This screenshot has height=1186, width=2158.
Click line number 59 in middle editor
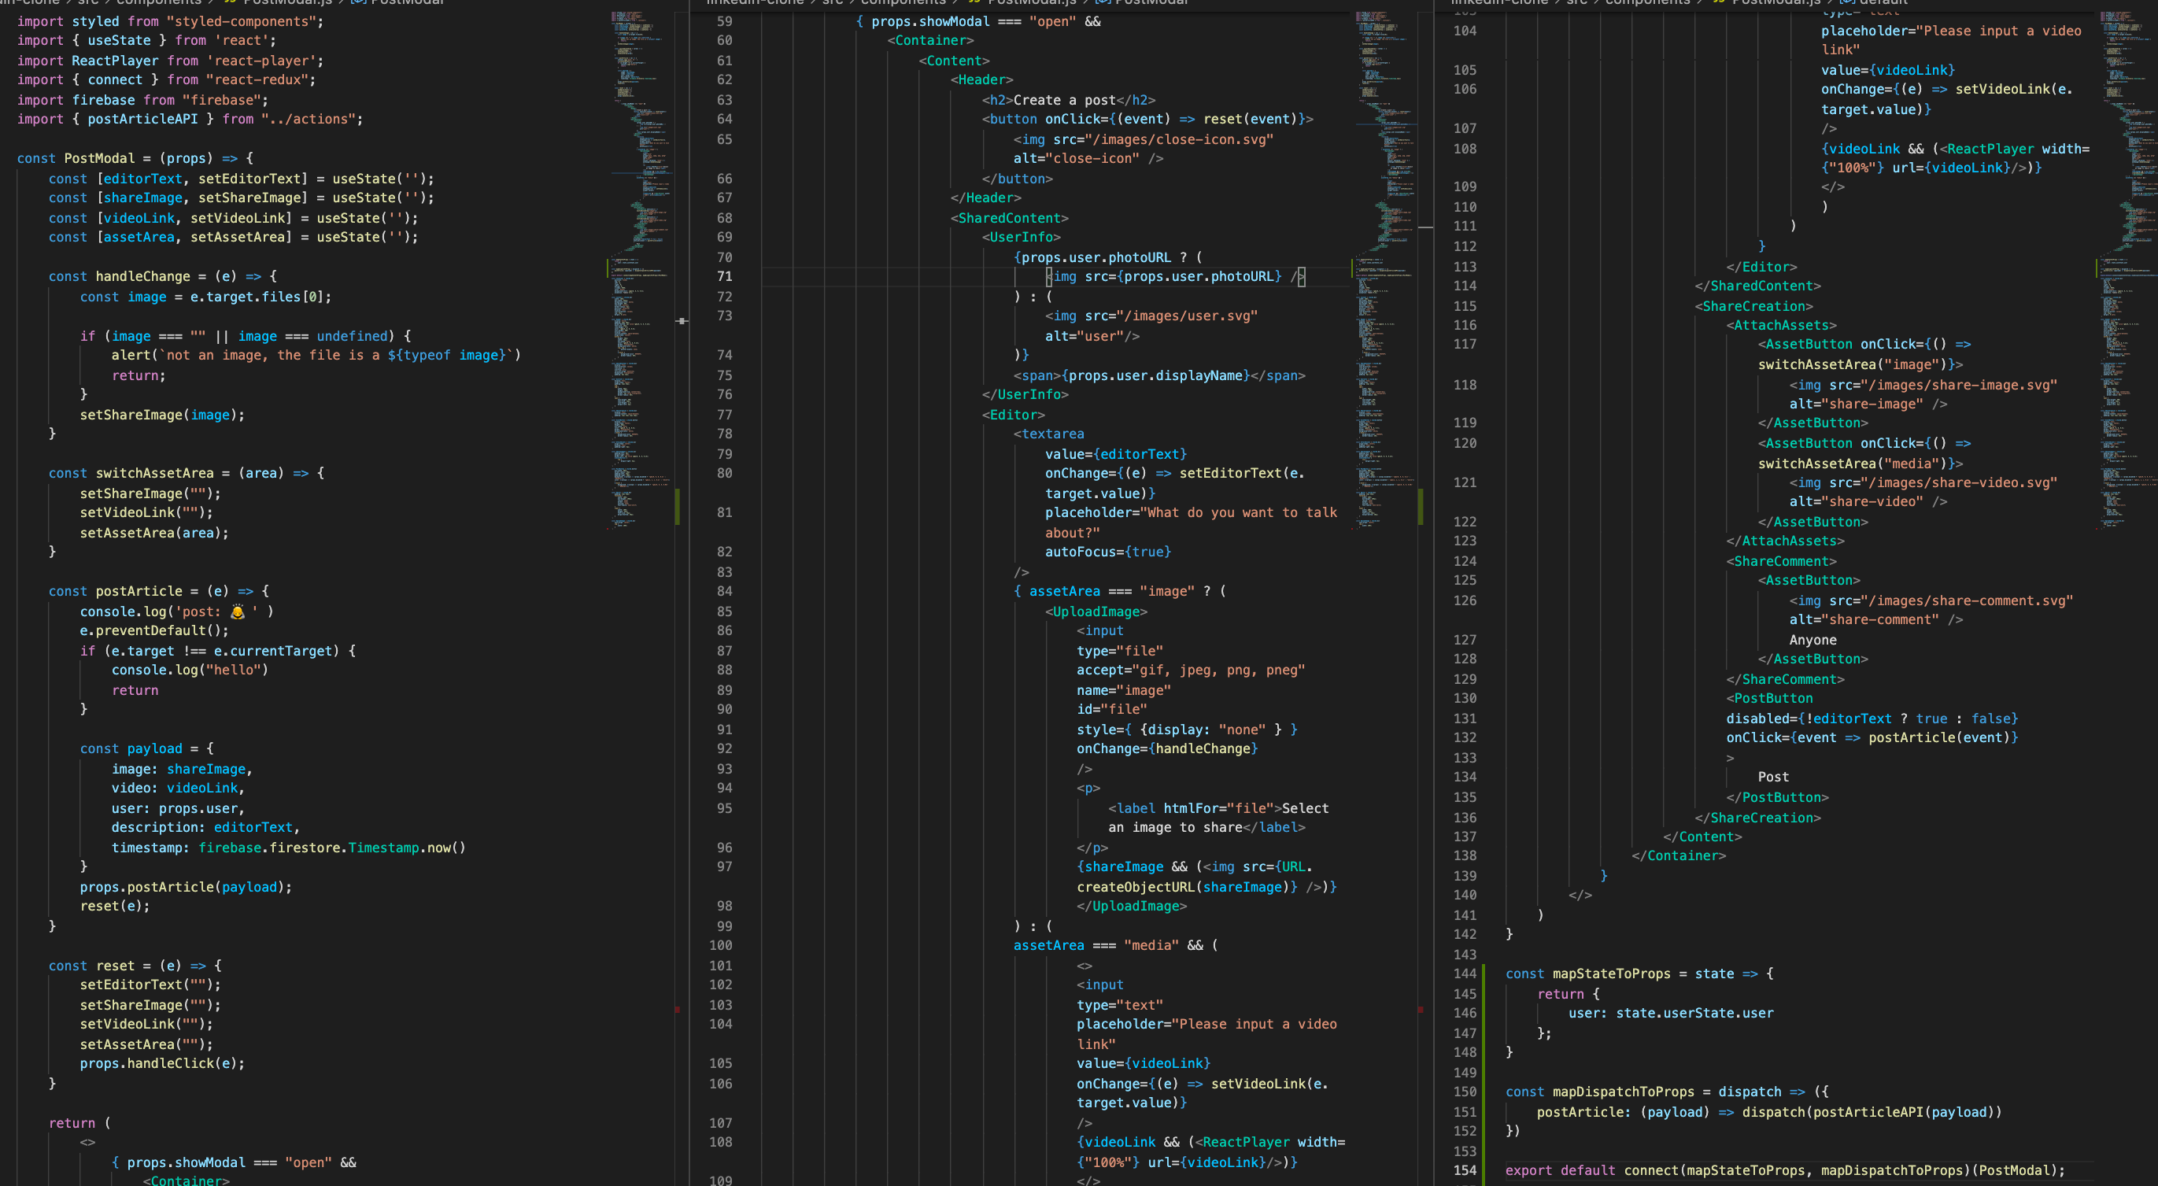(724, 21)
